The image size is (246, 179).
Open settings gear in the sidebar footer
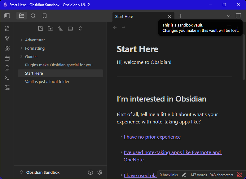coord(100,172)
